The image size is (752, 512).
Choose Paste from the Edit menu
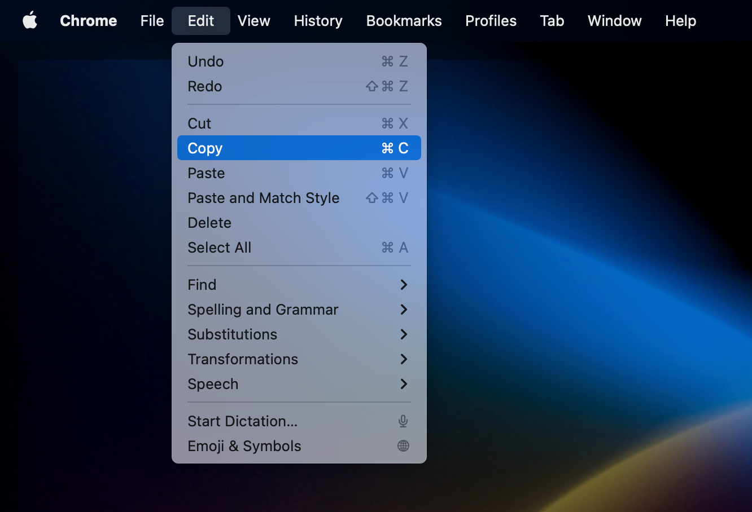point(299,173)
